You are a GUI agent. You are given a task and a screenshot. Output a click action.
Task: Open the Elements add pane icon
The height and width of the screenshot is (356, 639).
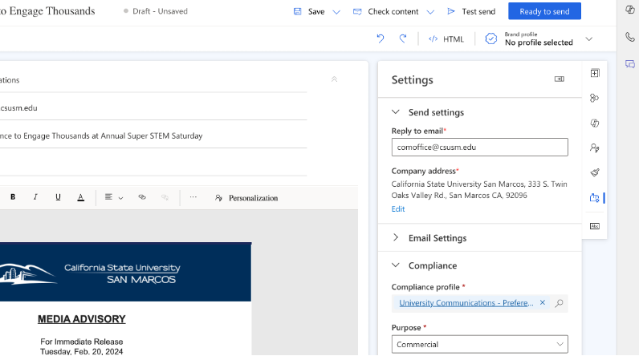[595, 73]
